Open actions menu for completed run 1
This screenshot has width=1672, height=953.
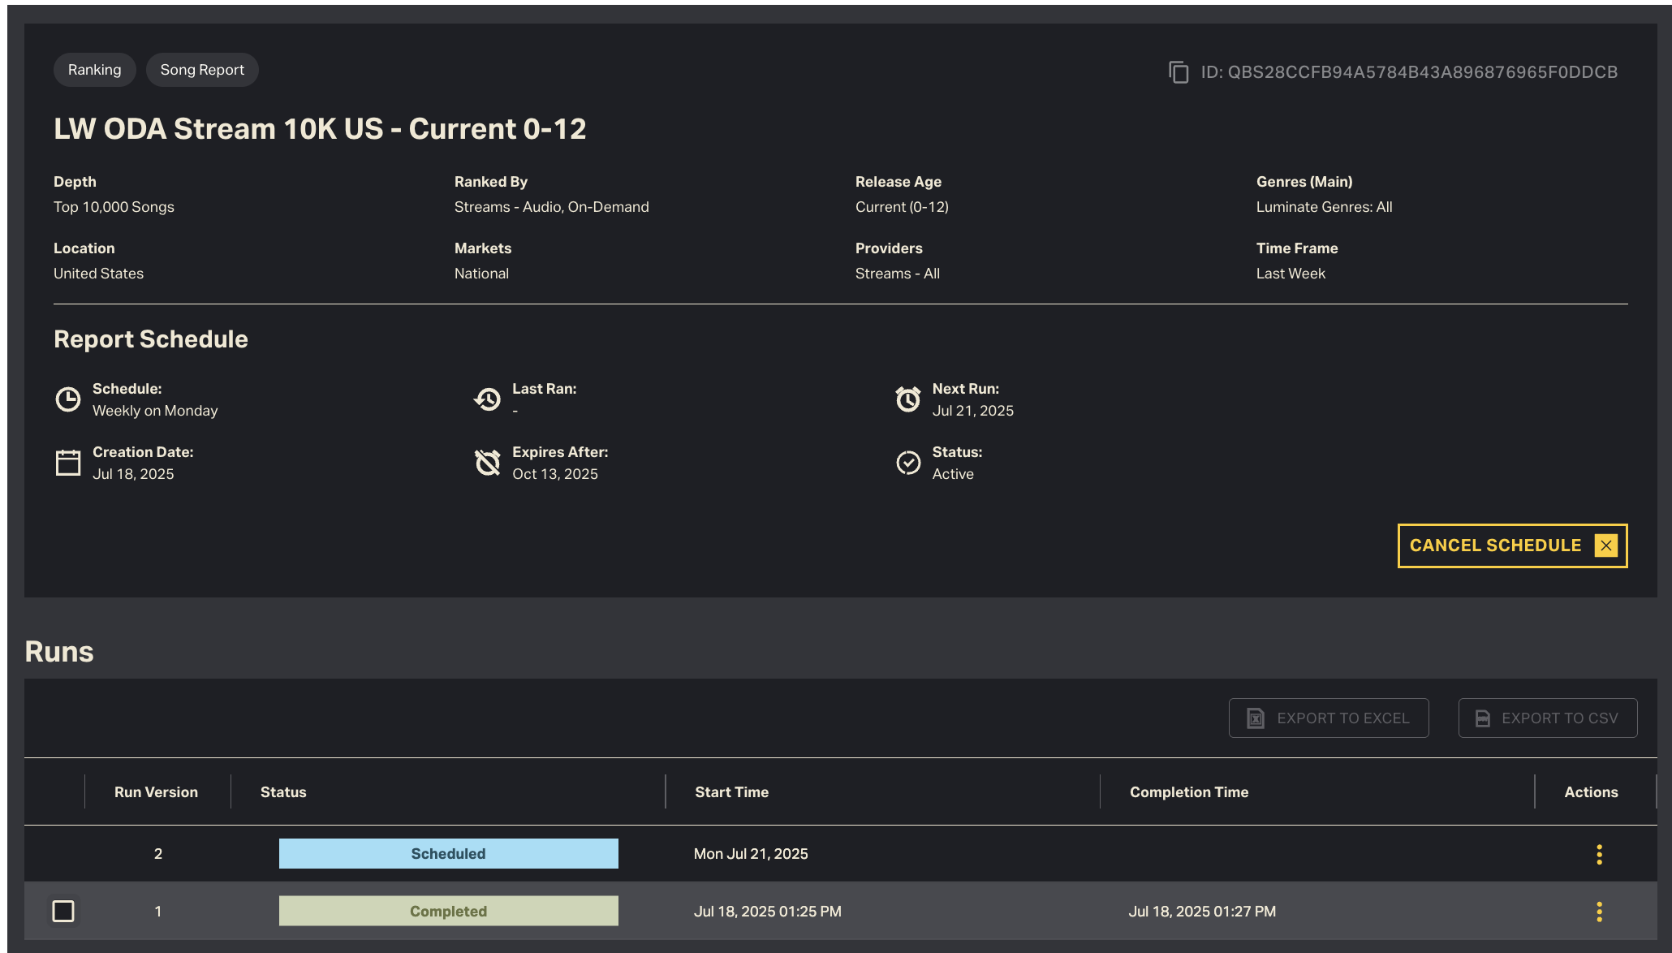pyautogui.click(x=1599, y=912)
